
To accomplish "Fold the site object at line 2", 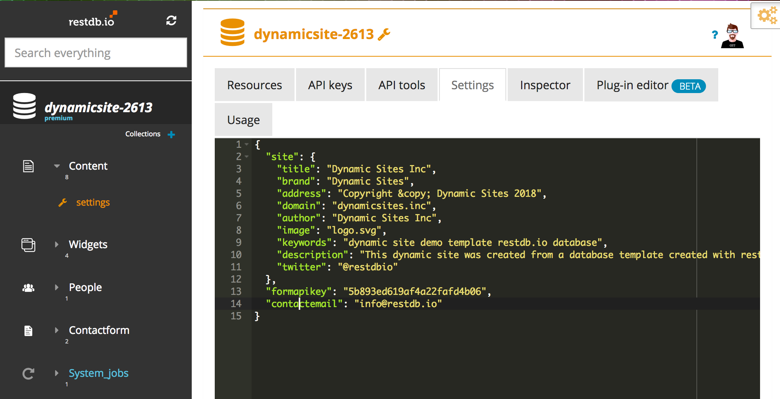I will click(x=247, y=157).
